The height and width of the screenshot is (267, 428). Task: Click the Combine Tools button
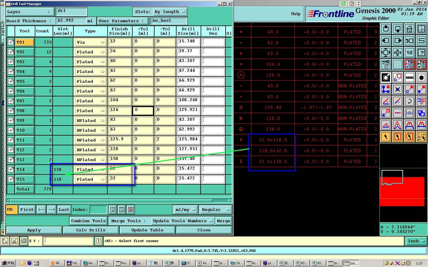(x=88, y=221)
